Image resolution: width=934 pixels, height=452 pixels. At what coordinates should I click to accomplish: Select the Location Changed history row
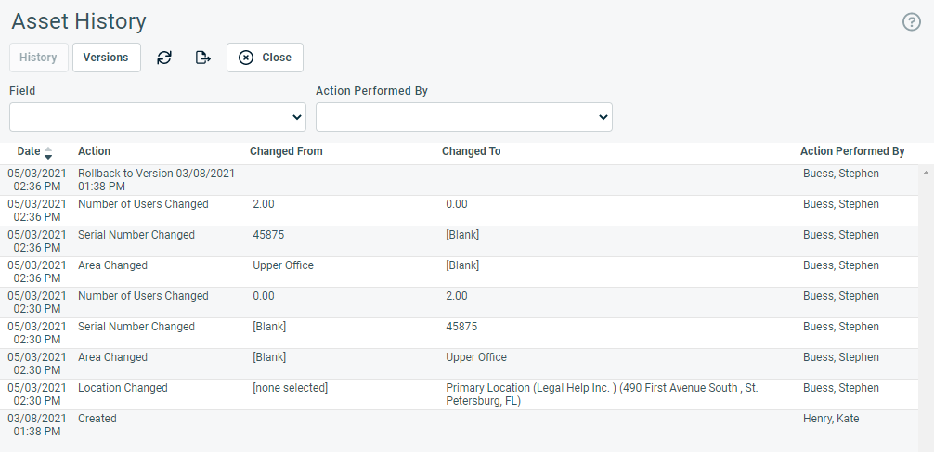(x=459, y=394)
